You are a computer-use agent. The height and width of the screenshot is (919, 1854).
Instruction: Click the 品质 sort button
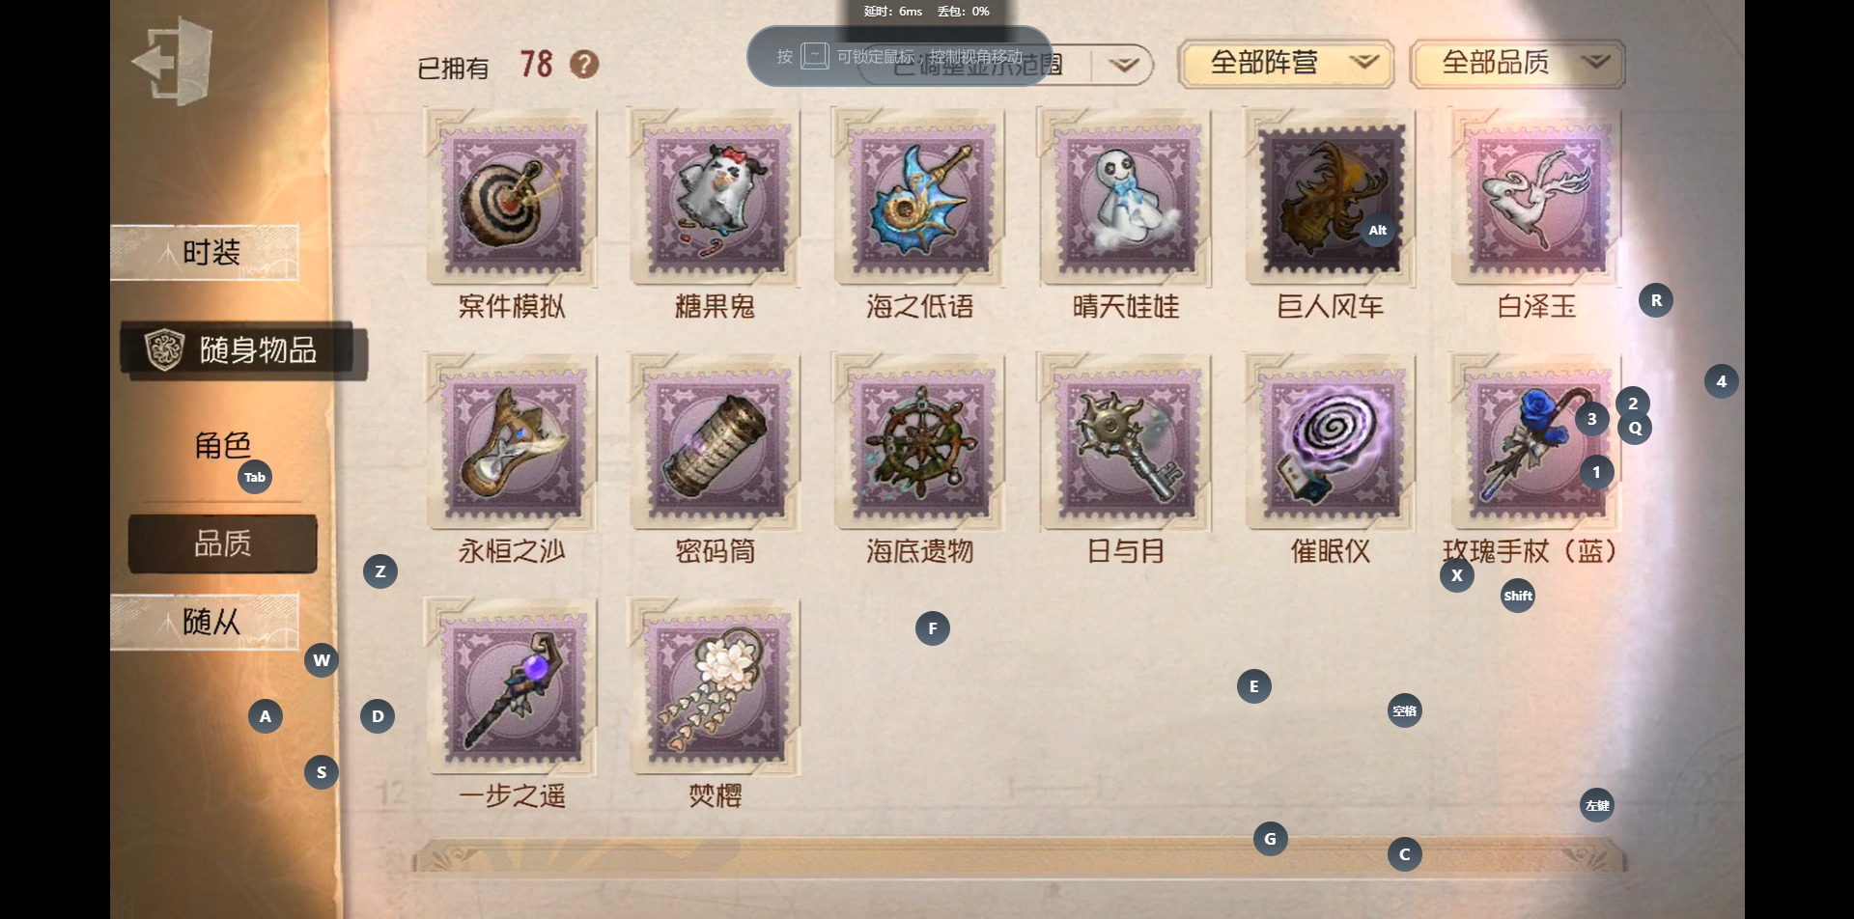pos(223,543)
